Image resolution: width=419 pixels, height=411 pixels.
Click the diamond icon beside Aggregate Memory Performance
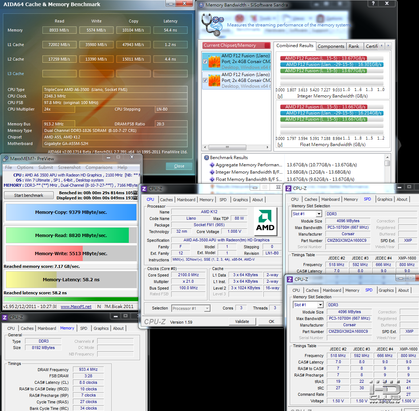pyautogui.click(x=212, y=165)
